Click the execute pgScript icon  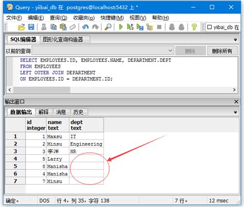[x=130, y=27]
